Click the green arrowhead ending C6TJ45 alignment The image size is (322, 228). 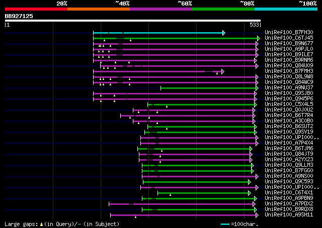(x=259, y=38)
